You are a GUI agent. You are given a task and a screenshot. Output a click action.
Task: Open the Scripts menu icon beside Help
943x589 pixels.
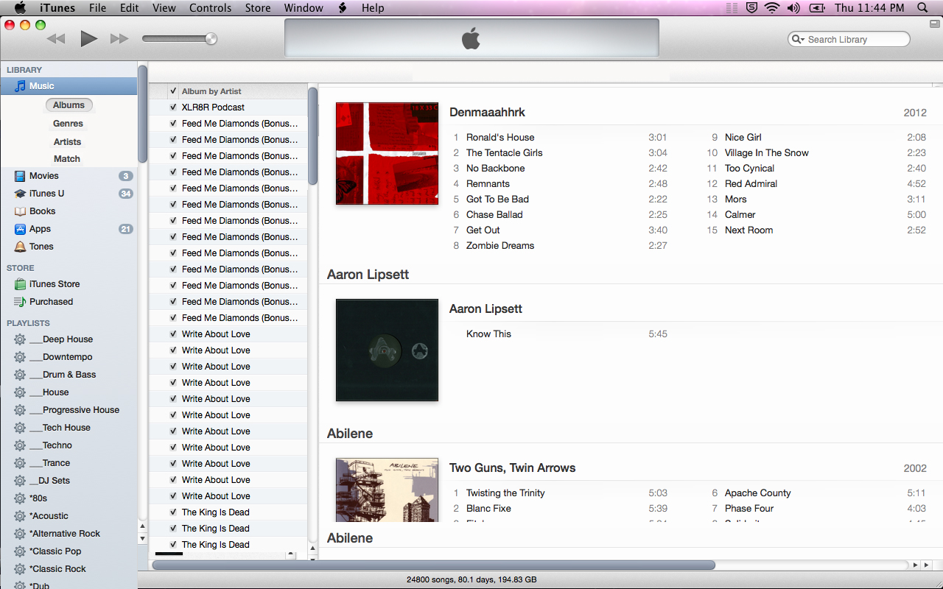coord(343,8)
